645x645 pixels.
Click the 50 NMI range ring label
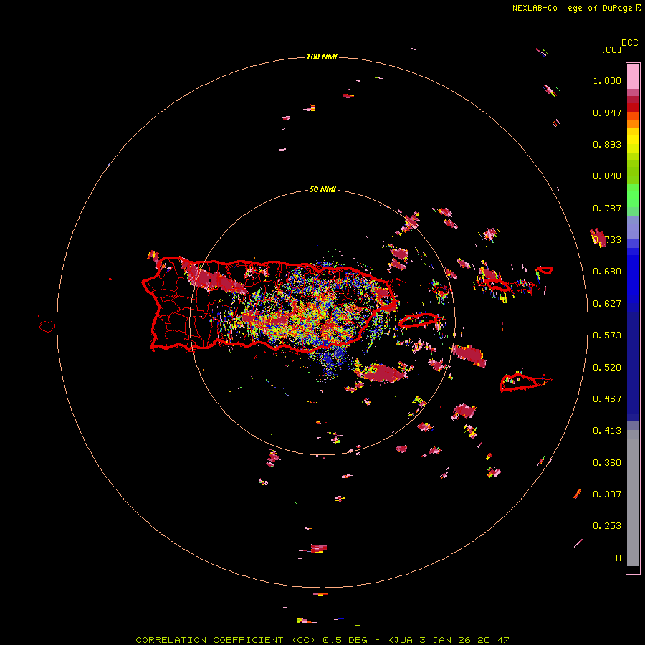(322, 189)
